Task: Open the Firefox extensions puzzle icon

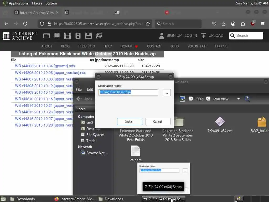Action: click(x=243, y=24)
